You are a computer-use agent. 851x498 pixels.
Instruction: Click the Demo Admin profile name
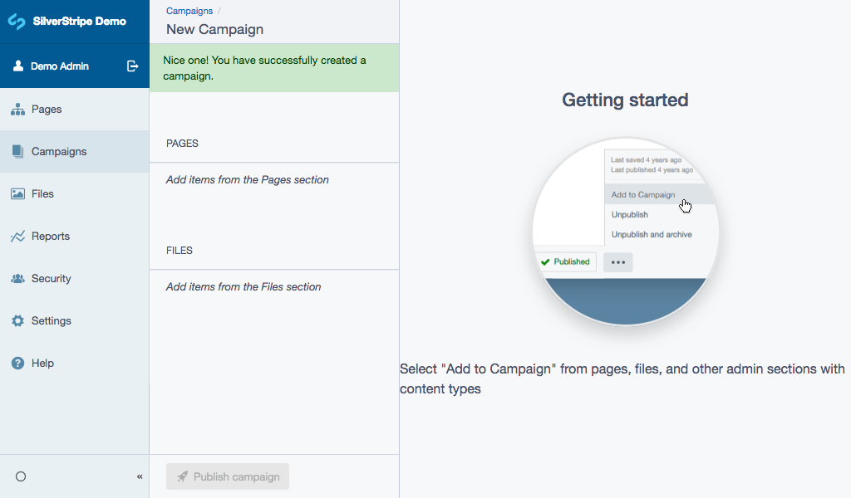pos(60,66)
